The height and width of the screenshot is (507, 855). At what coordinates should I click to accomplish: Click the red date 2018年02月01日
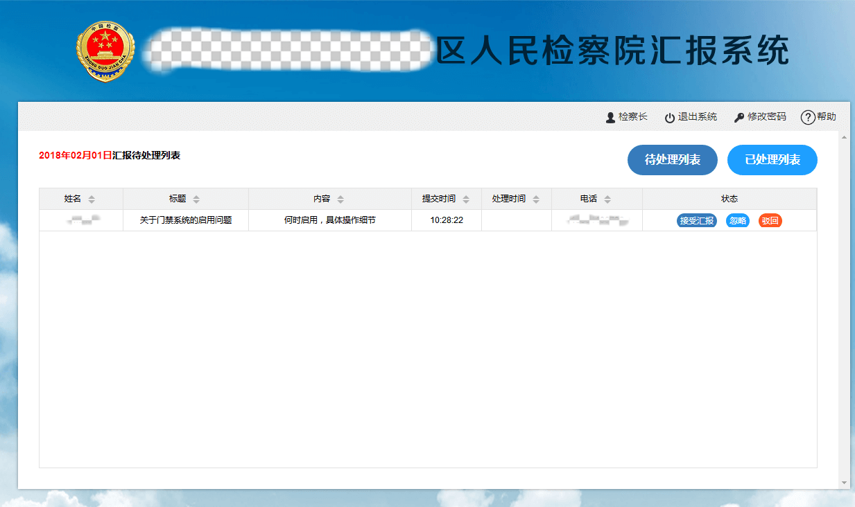[x=76, y=155]
